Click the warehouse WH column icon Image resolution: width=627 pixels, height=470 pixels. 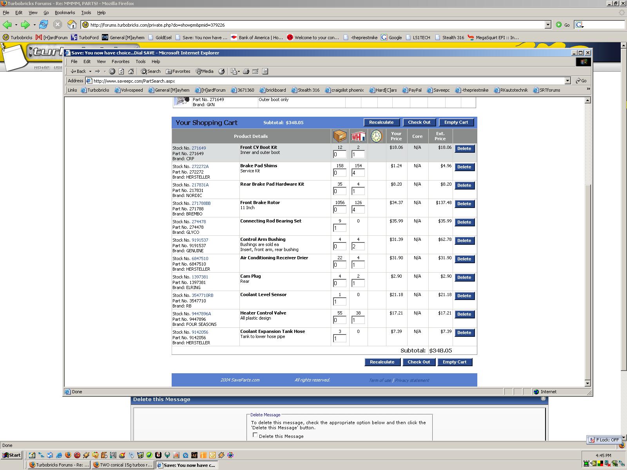358,136
